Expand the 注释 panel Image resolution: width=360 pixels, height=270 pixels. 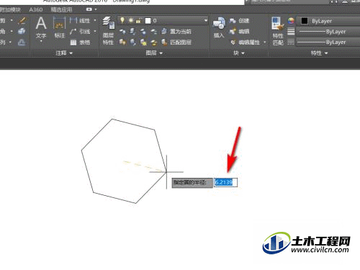pyautogui.click(x=64, y=53)
